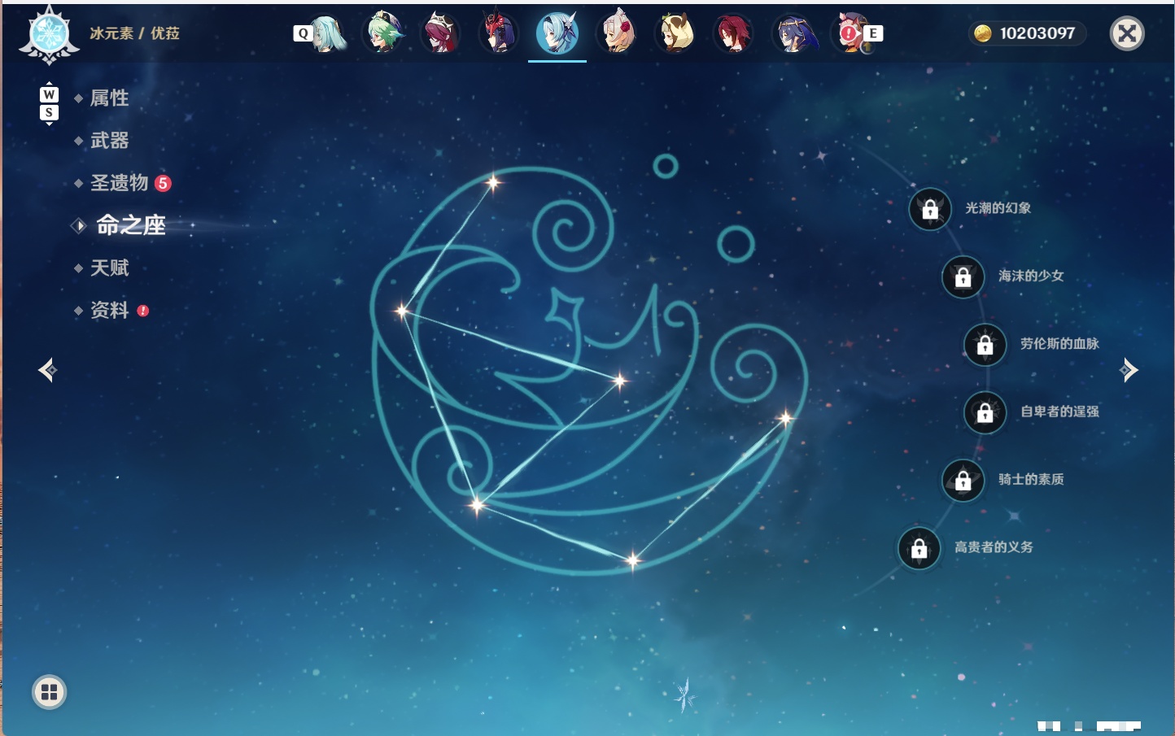This screenshot has width=1175, height=736.
Task: Go to next character with right arrow
Action: (x=1129, y=370)
